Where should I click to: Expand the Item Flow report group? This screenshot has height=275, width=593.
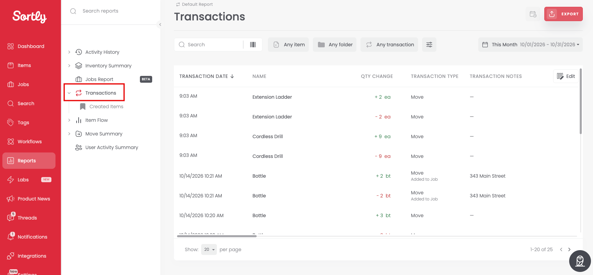69,120
